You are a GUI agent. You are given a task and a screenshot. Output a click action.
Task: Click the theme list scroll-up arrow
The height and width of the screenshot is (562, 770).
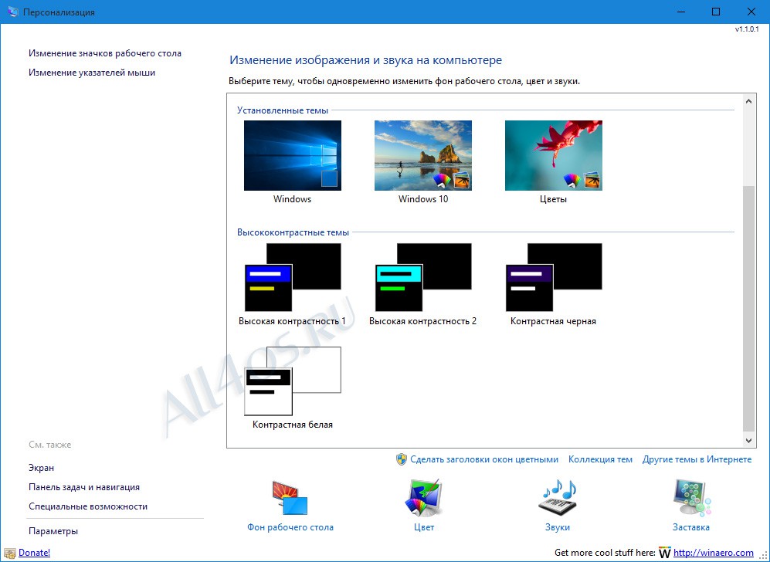coord(748,101)
